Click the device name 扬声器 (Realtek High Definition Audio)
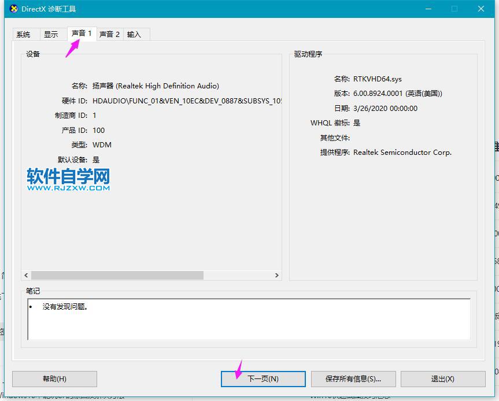Viewport: 499px width, 401px height. (156, 86)
